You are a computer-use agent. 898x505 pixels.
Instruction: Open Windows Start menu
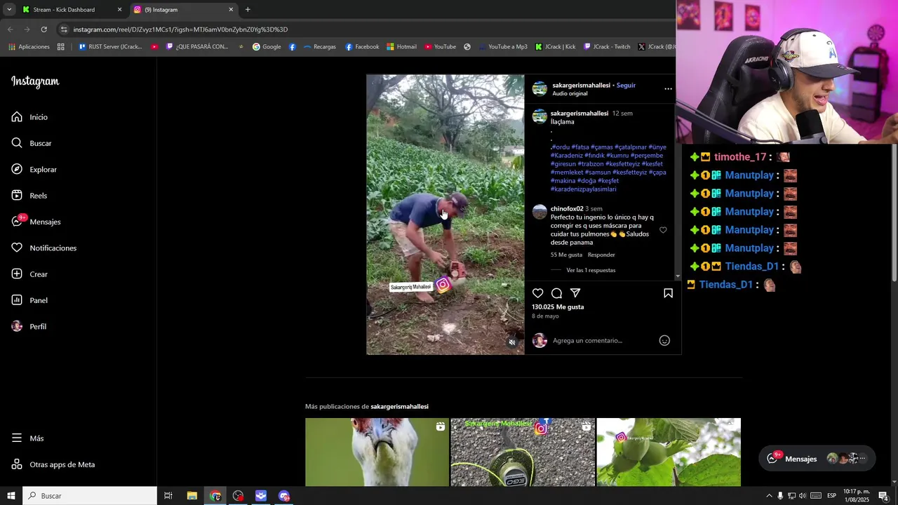coord(11,496)
